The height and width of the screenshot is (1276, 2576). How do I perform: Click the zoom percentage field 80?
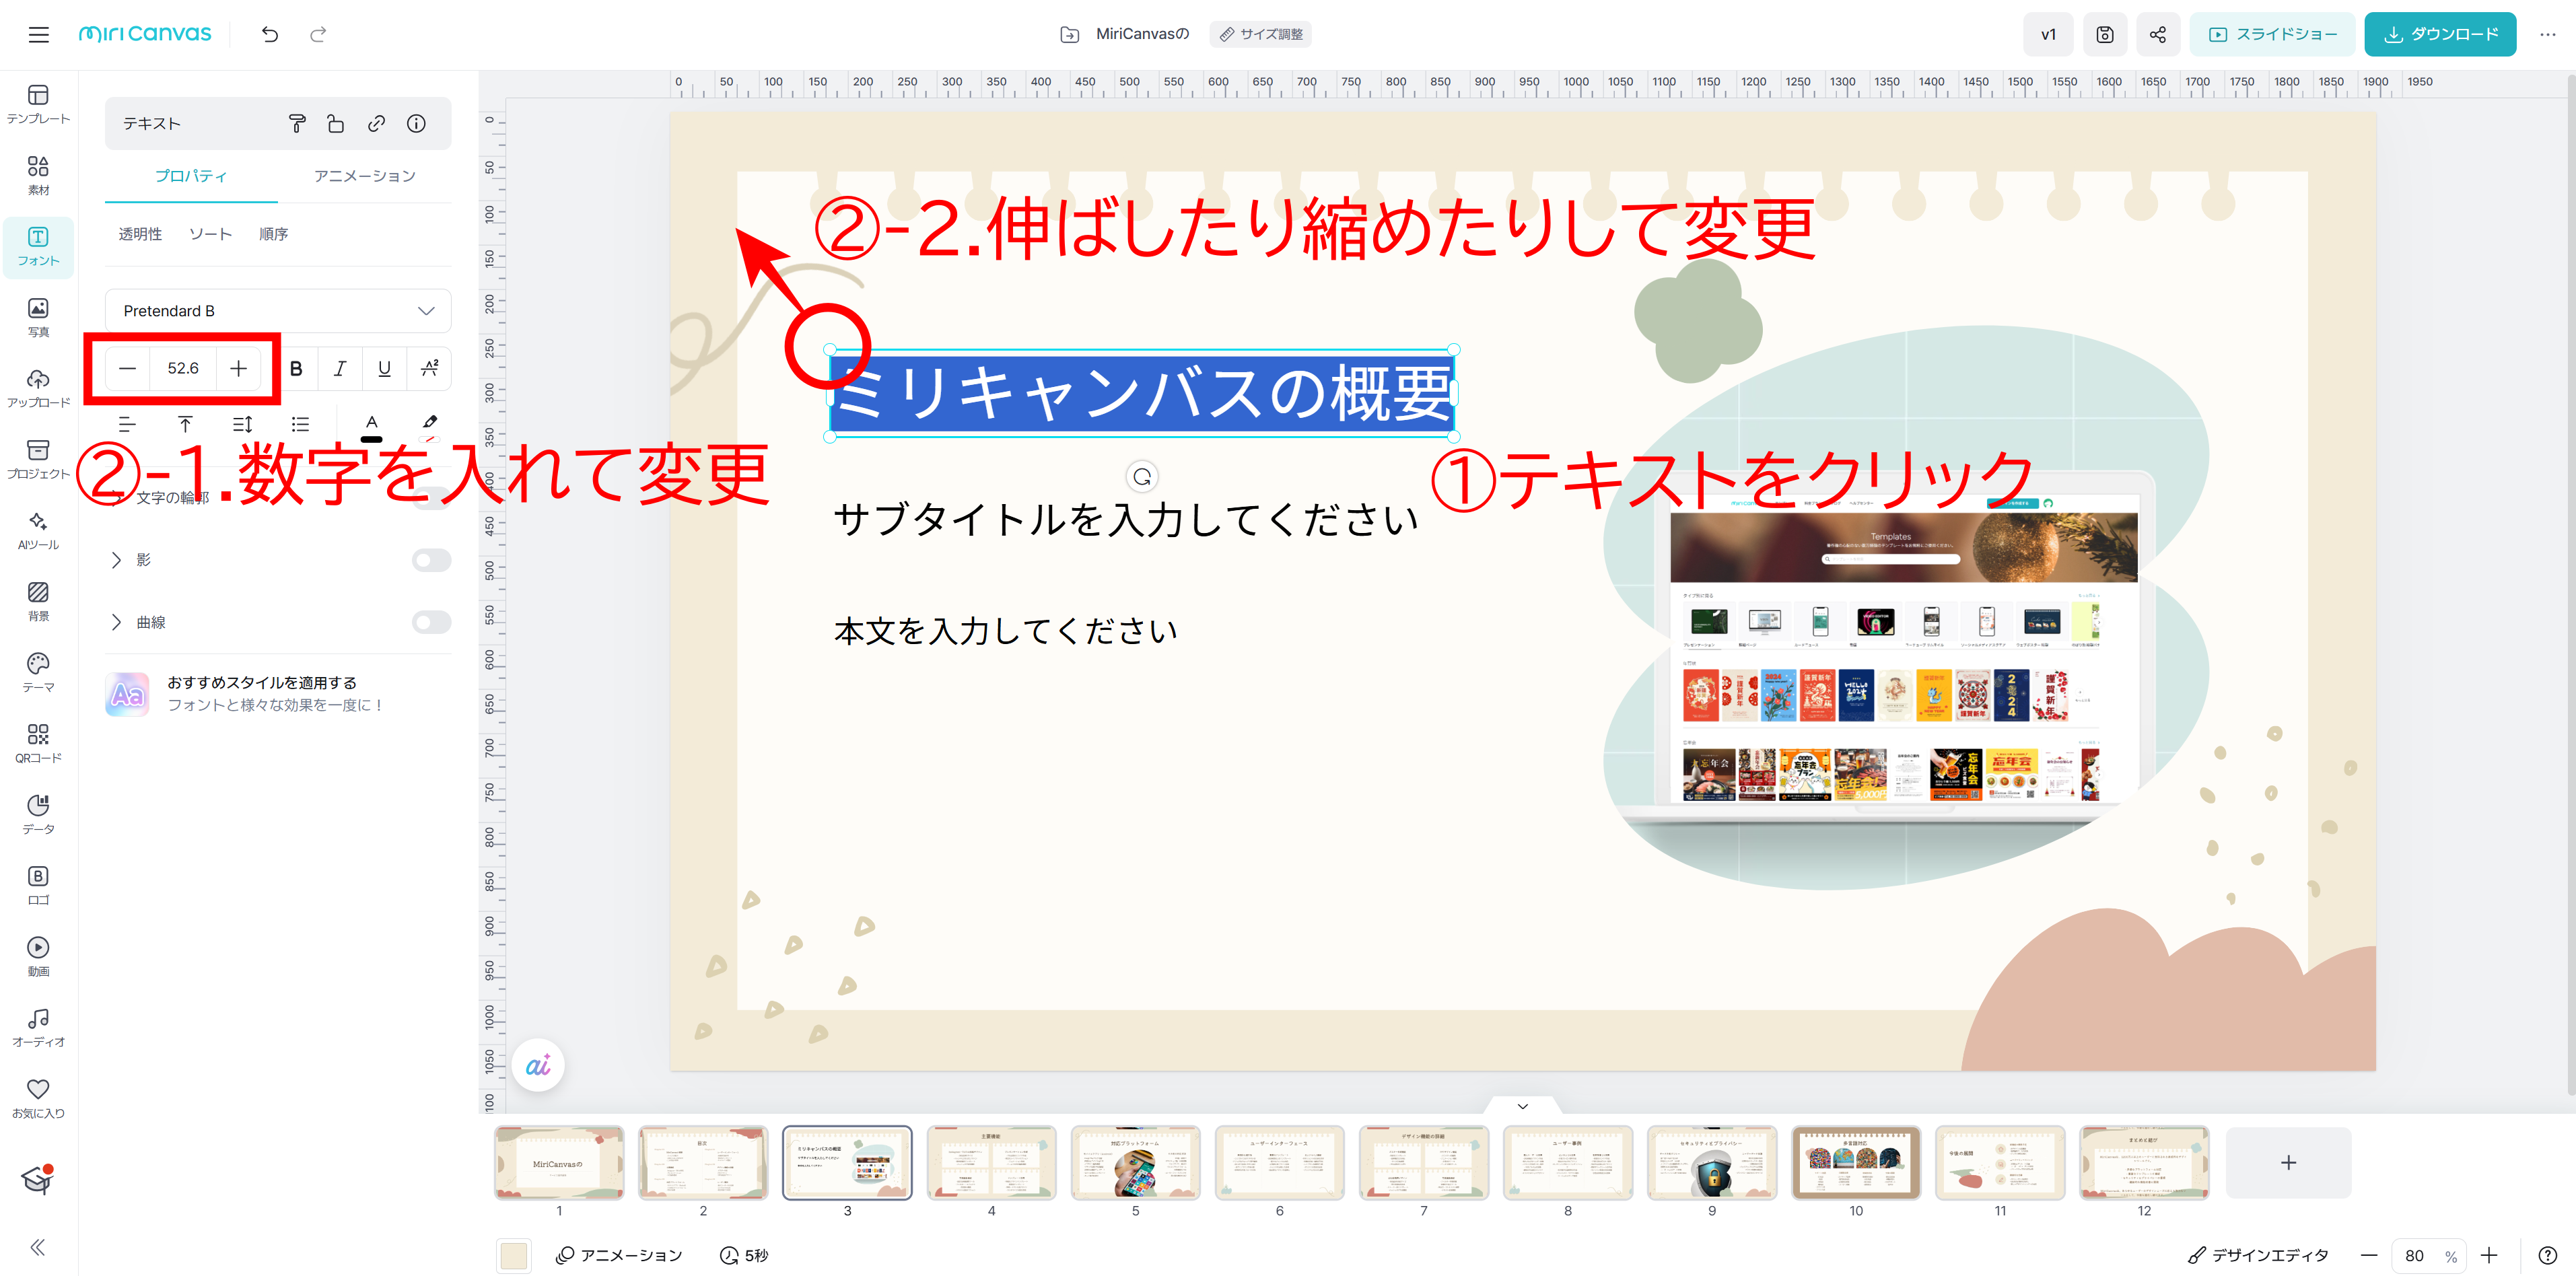click(2414, 1256)
